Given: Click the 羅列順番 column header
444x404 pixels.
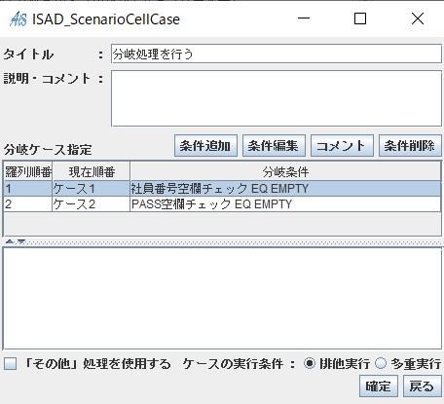Looking at the screenshot, I should (x=28, y=171).
